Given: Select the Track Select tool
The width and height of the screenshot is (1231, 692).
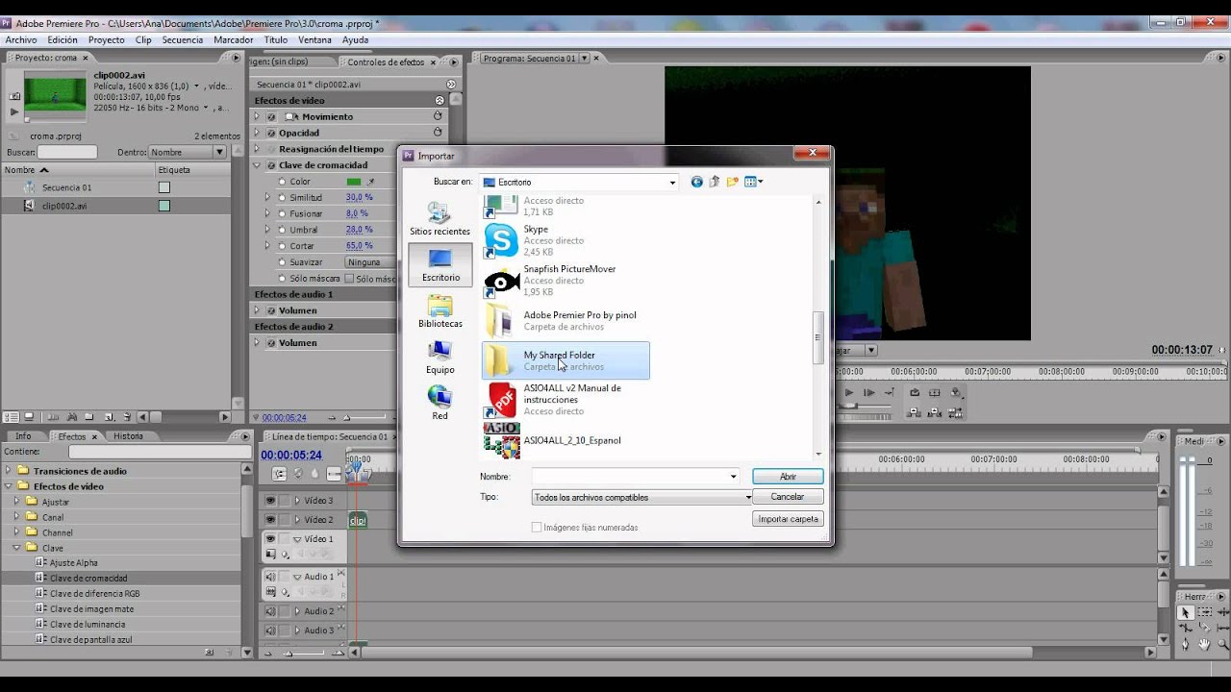Looking at the screenshot, I should 1204,612.
